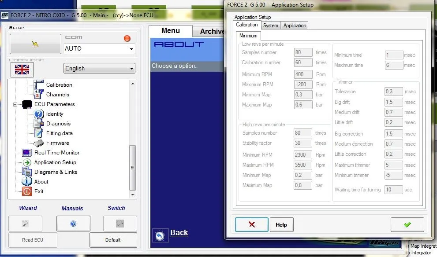Open the Real Time Monitor item
This screenshot has height=257, width=437.
click(57, 153)
